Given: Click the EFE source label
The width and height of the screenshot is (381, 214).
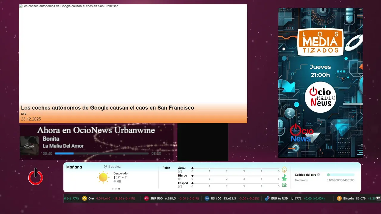Looking at the screenshot, I should tap(24, 114).
